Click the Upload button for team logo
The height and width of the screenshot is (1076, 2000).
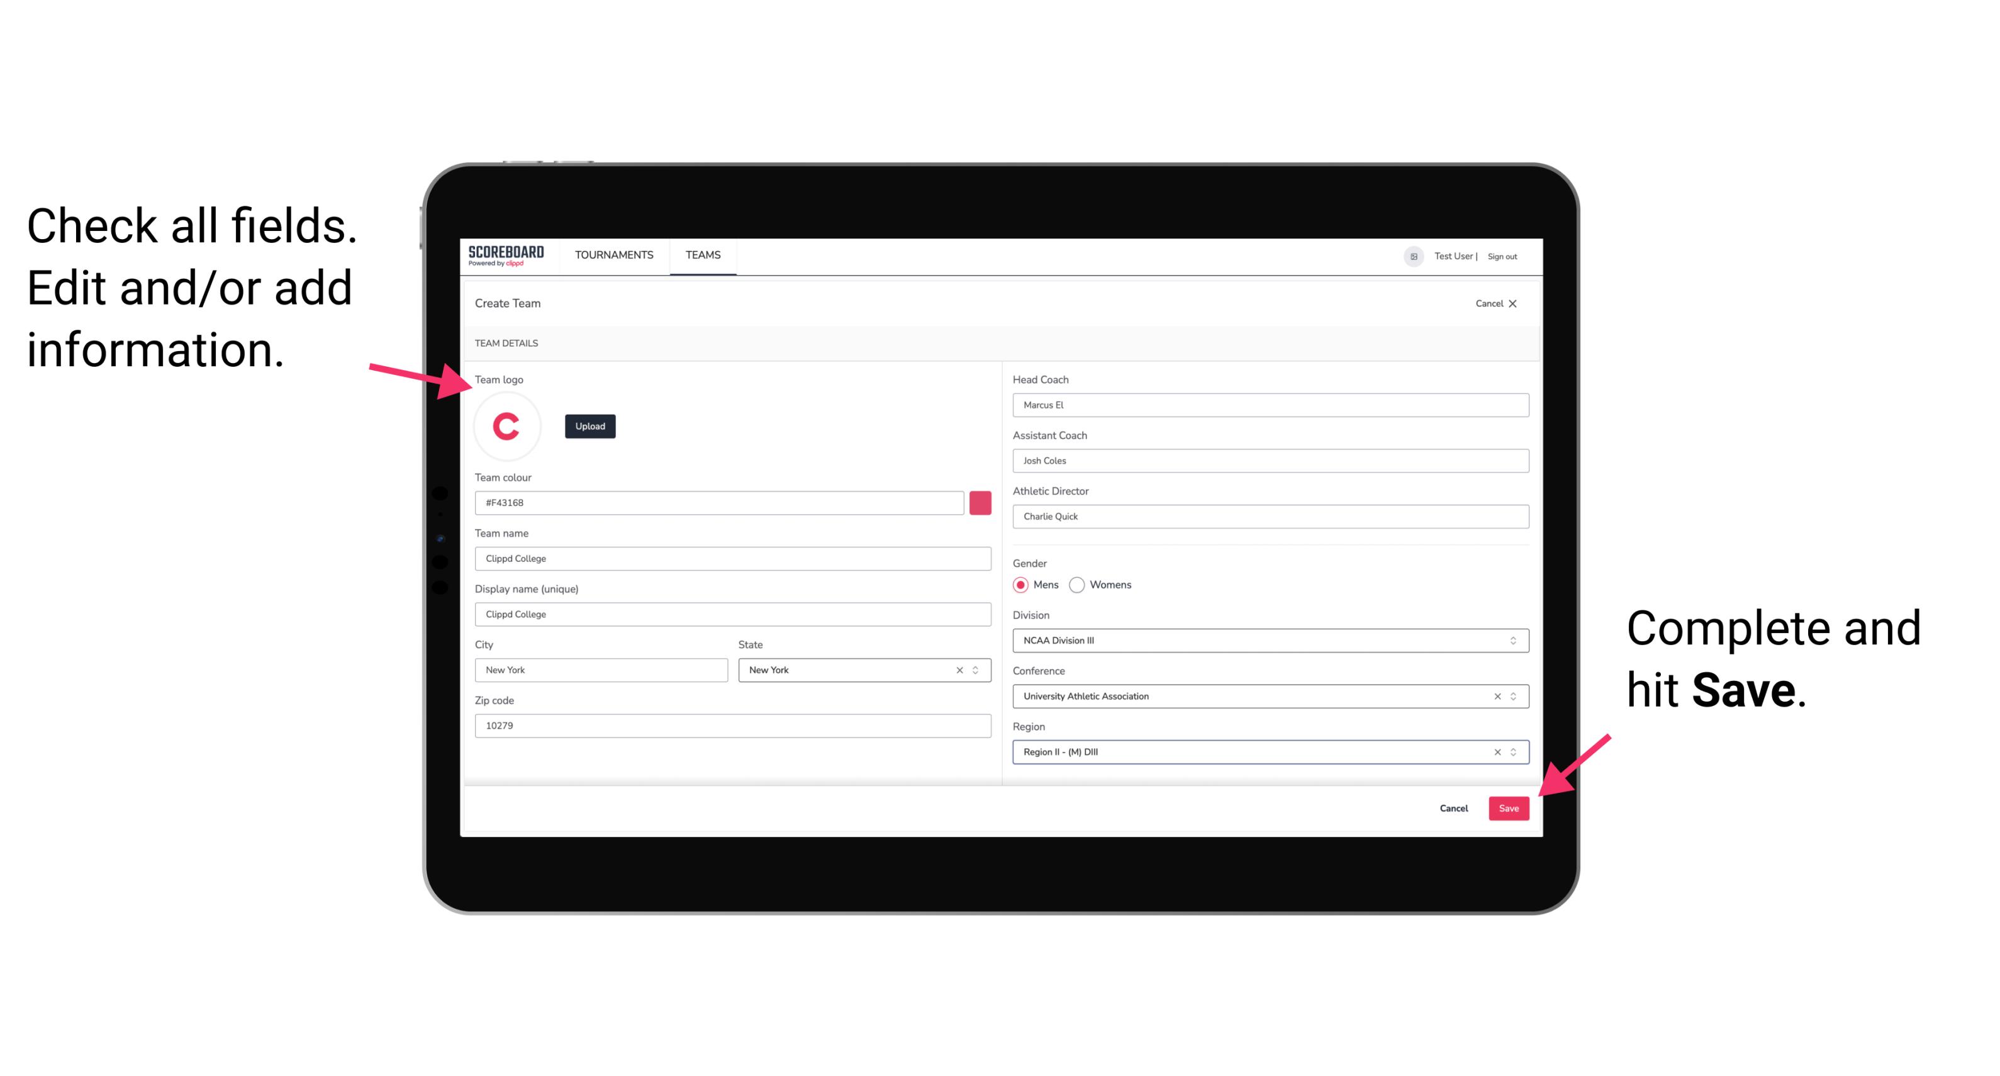click(589, 425)
